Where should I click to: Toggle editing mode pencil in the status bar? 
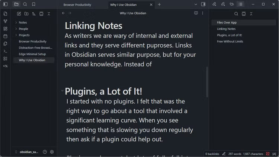coord(224,154)
